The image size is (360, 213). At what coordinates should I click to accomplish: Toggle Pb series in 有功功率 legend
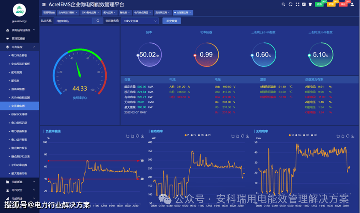(x=201, y=135)
